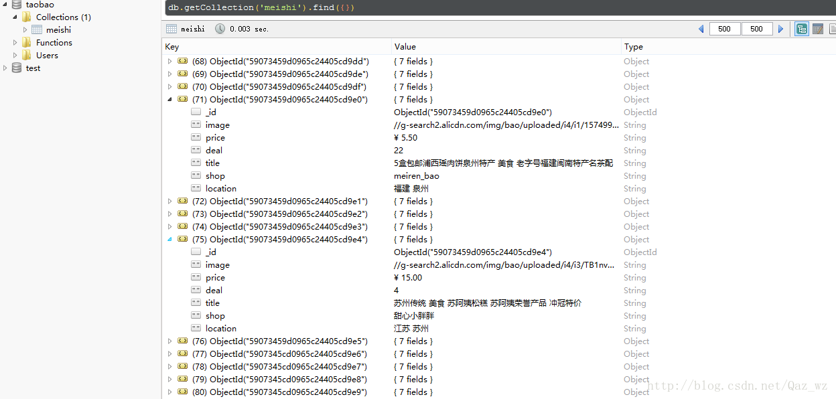Click document icon of row (68)
This screenshot has width=836, height=399.
(x=182, y=61)
